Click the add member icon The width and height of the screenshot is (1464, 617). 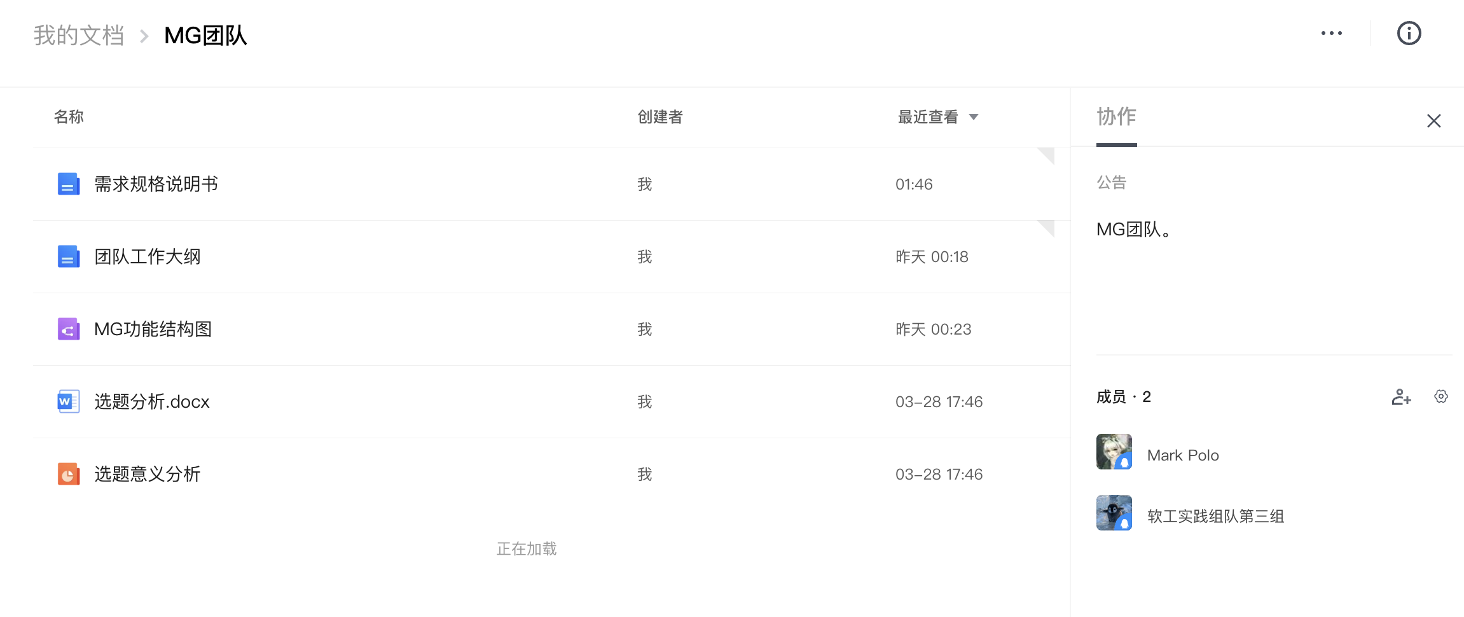pyautogui.click(x=1401, y=397)
